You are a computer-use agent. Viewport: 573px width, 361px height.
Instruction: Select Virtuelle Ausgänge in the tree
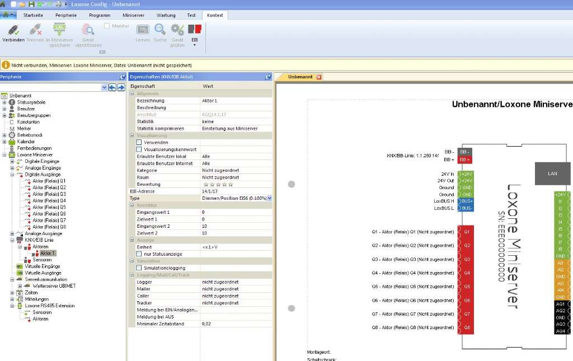click(x=43, y=273)
